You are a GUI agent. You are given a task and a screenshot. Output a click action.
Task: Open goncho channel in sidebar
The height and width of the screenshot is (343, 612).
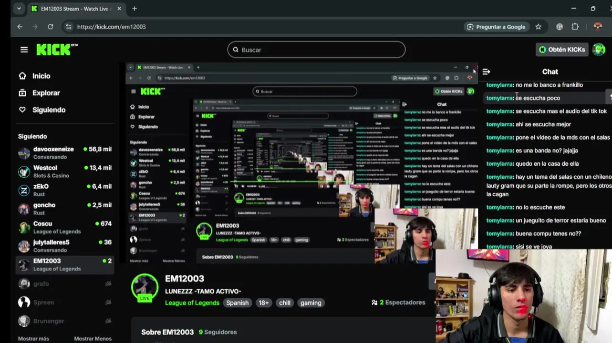[x=65, y=209]
